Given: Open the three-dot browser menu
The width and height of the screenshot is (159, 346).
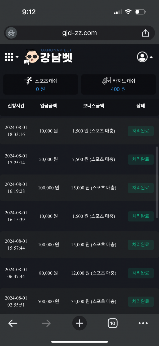Looking at the screenshot, I should coord(143,323).
